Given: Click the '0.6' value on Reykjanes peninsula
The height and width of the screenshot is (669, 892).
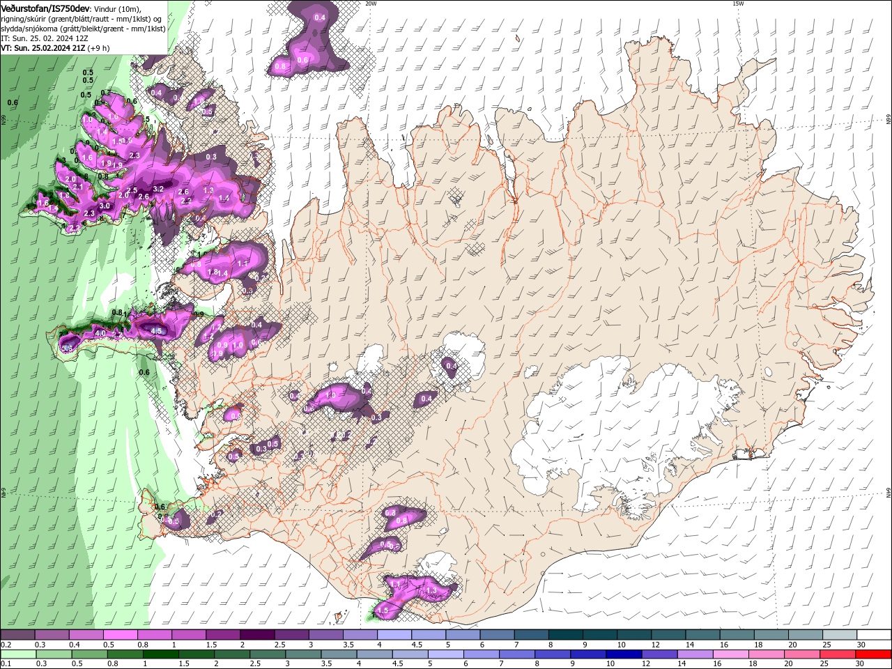Looking at the screenshot, I should point(160,507).
